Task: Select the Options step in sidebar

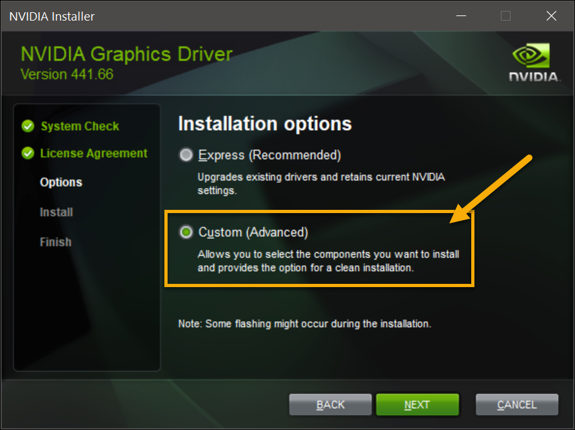Action: [x=61, y=182]
